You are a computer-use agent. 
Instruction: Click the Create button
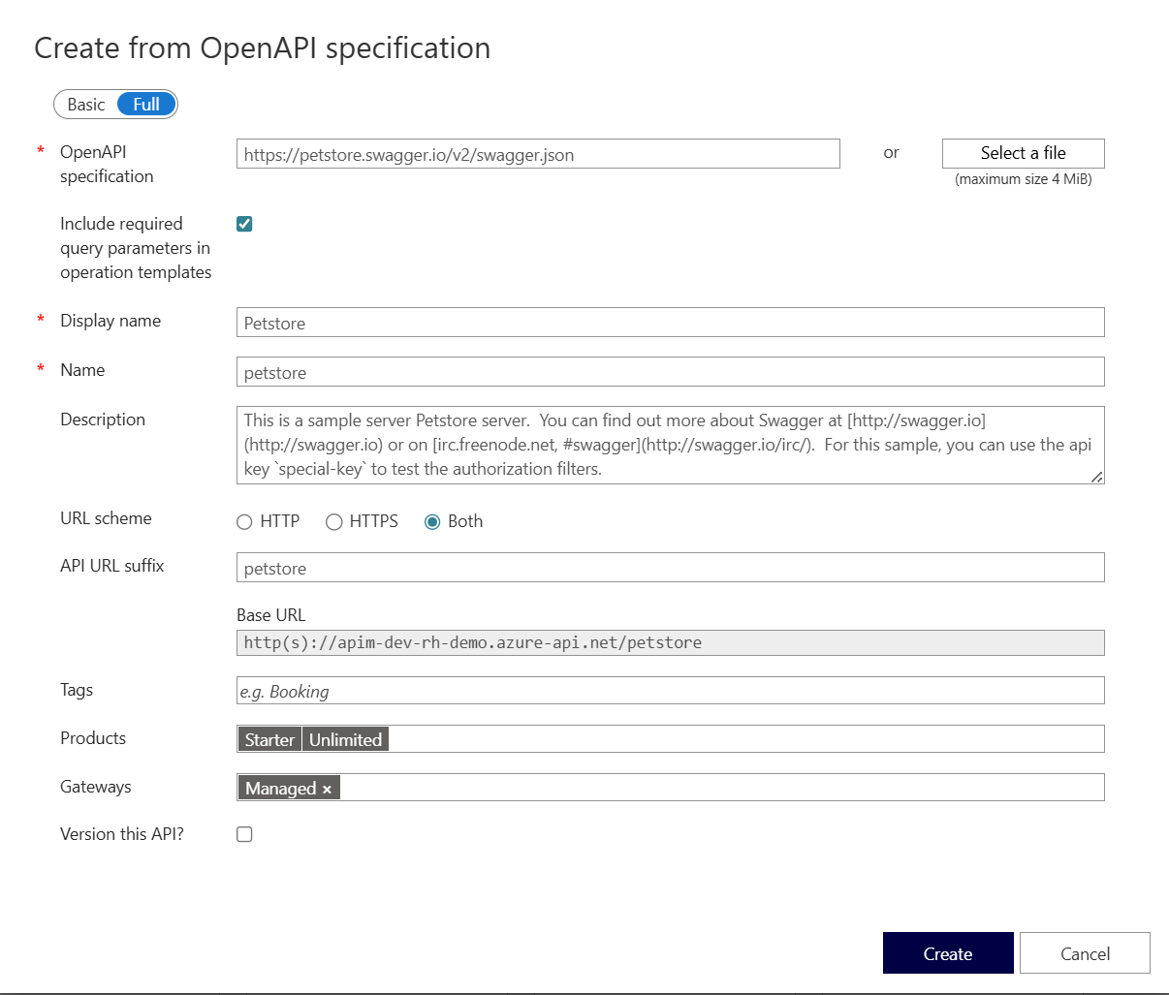coord(947,952)
